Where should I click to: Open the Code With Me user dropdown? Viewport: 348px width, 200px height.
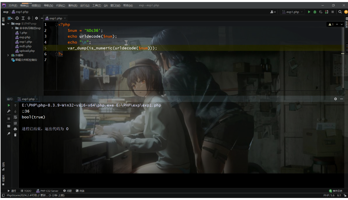coord(273,12)
